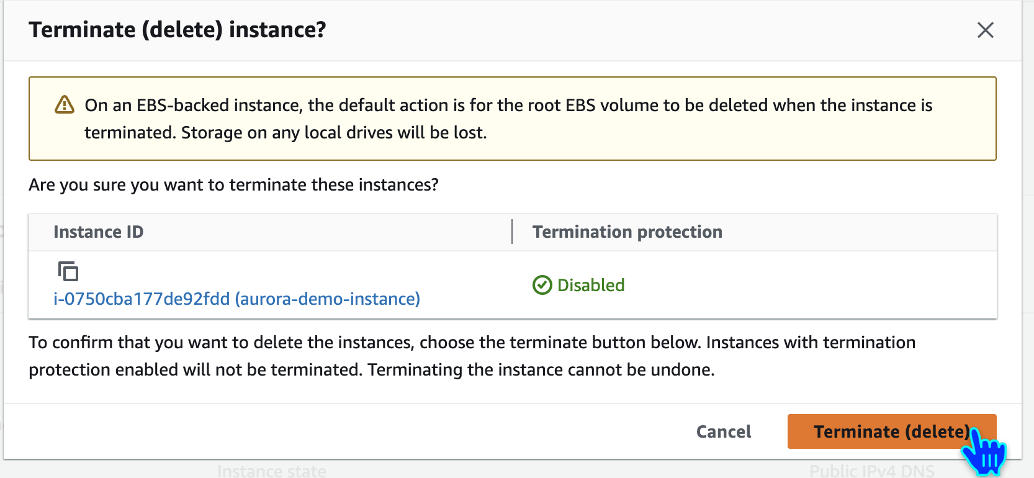Confirm with the Terminate (delete) button
1034x478 pixels.
(x=891, y=431)
